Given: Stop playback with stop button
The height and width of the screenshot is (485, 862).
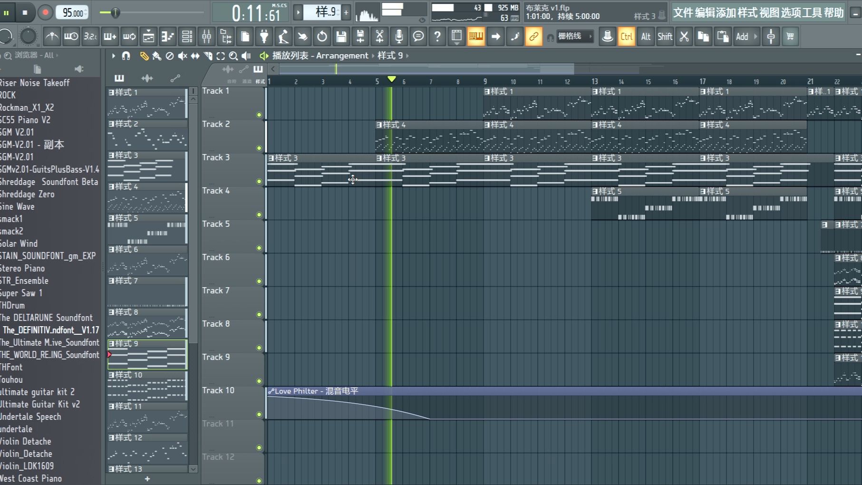Looking at the screenshot, I should coord(25,12).
